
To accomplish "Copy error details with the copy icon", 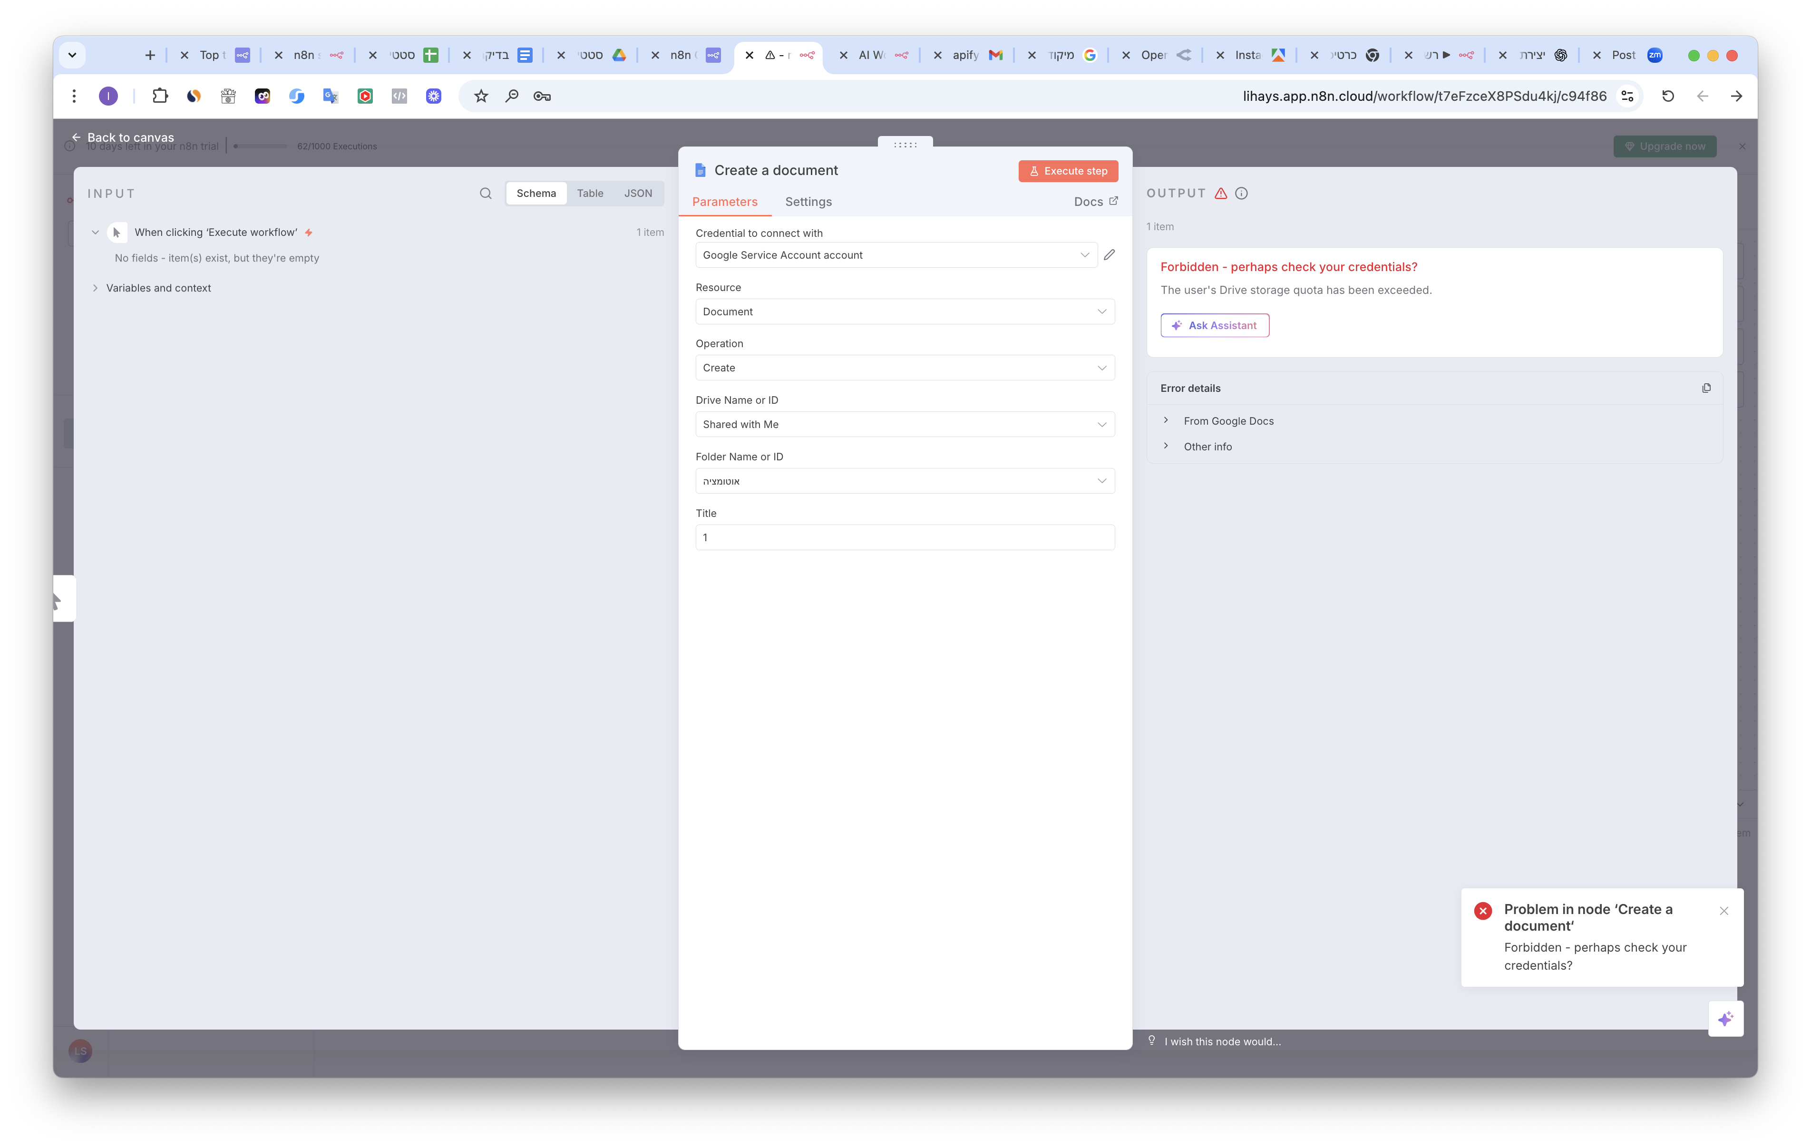I will click(1706, 388).
